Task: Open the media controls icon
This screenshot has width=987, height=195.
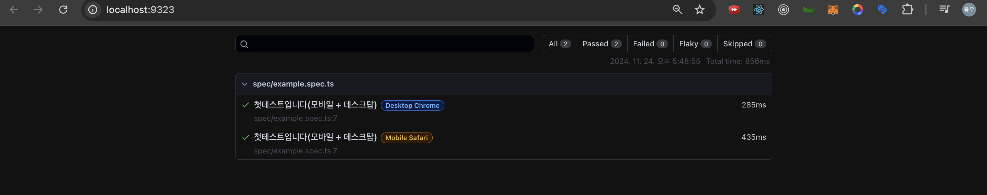Action: pyautogui.click(x=944, y=10)
